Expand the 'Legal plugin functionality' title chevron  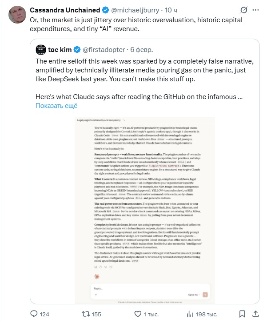(x=124, y=120)
